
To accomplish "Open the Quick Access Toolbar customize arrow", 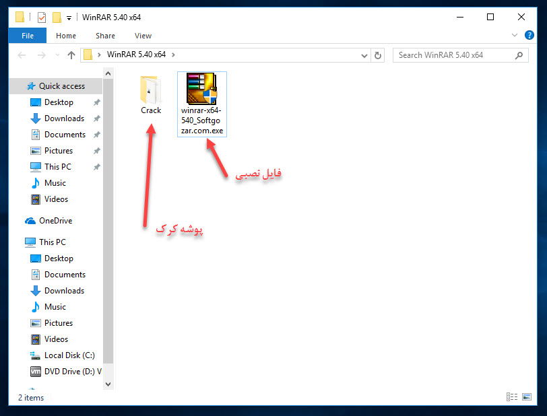I will coord(69,18).
